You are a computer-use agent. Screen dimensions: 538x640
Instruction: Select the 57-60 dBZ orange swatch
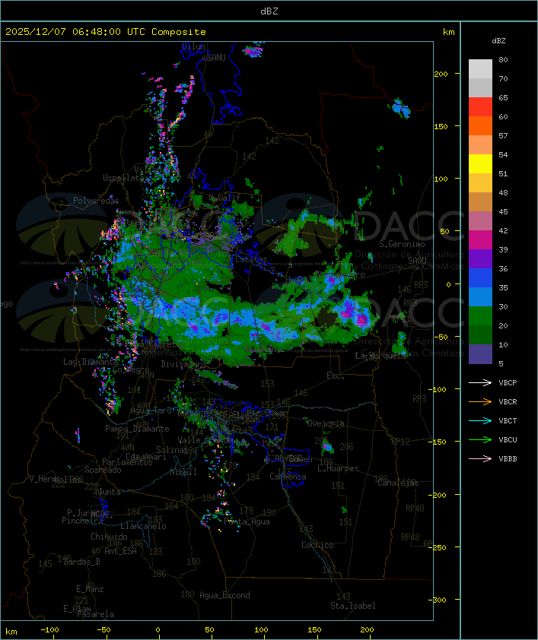[480, 125]
